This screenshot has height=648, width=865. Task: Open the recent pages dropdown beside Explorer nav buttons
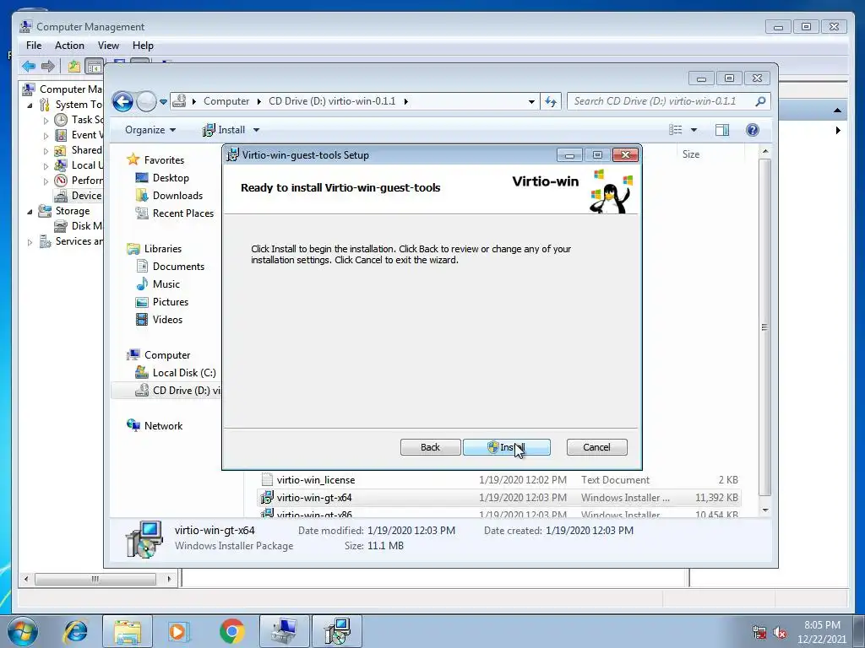tap(163, 102)
